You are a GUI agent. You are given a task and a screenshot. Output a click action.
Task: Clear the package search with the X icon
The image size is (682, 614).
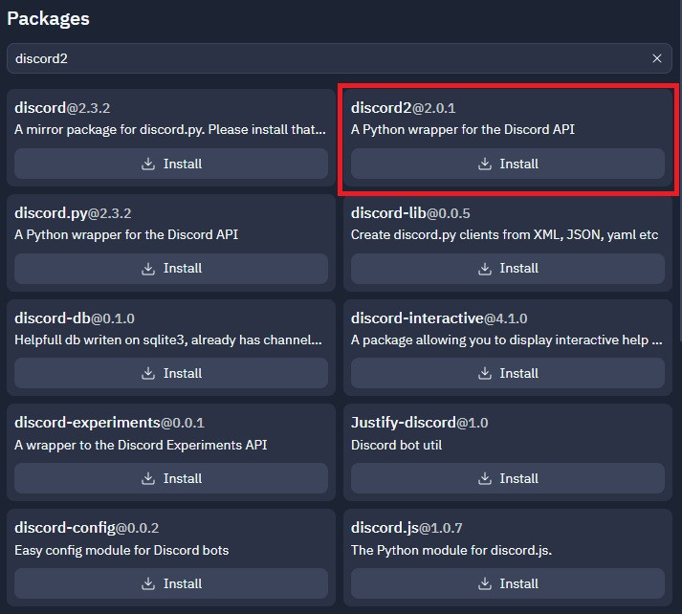coord(657,58)
